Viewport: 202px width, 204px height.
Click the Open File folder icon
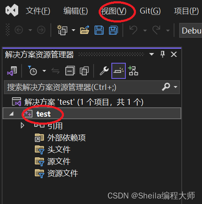coord(85,30)
